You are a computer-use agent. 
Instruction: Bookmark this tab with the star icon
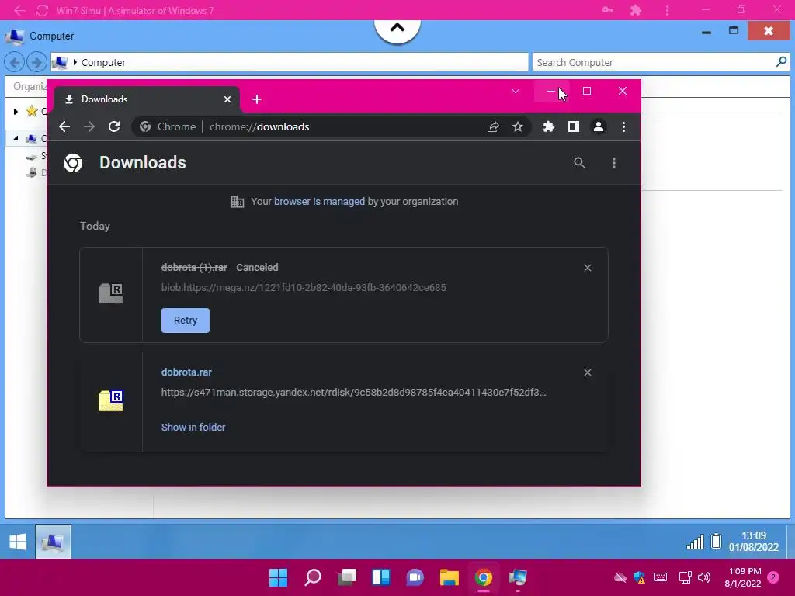click(517, 126)
